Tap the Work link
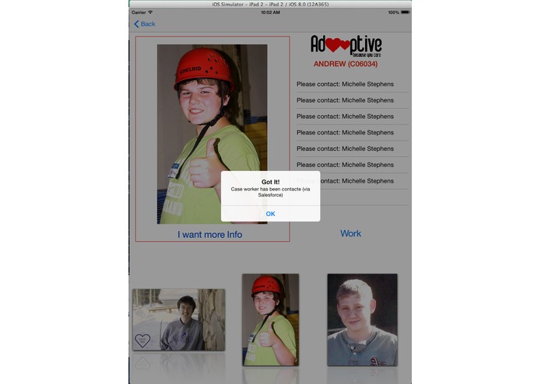 tap(350, 233)
